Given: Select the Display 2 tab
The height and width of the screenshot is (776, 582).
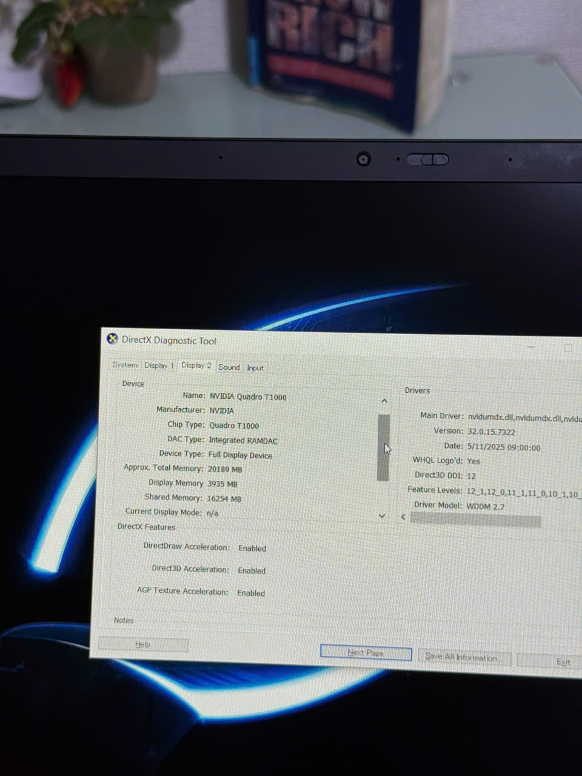Looking at the screenshot, I should point(196,366).
